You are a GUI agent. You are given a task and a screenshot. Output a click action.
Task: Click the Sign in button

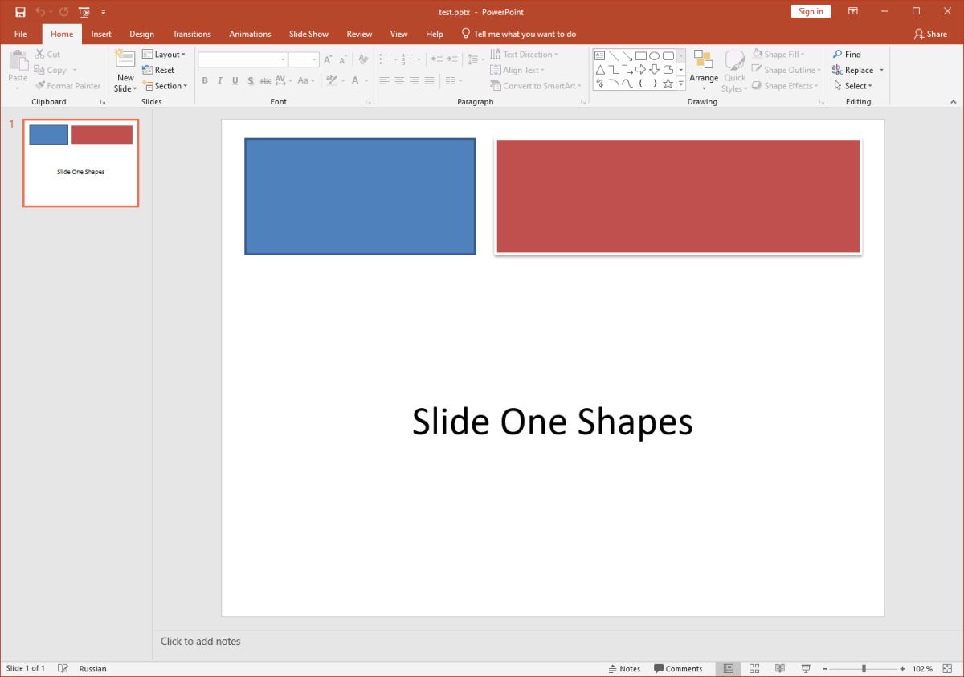811,11
